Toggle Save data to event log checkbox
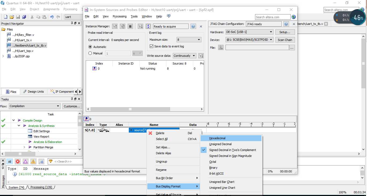The height and width of the screenshot is (196, 367). coord(151,46)
